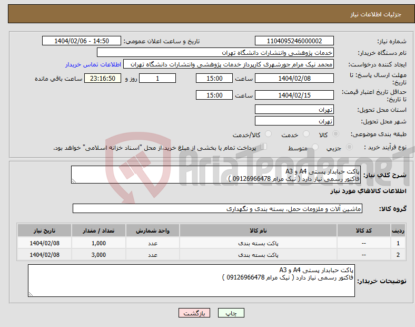
Task: Click row 1 item name پاکت بسته بندی
Action: click(x=258, y=243)
